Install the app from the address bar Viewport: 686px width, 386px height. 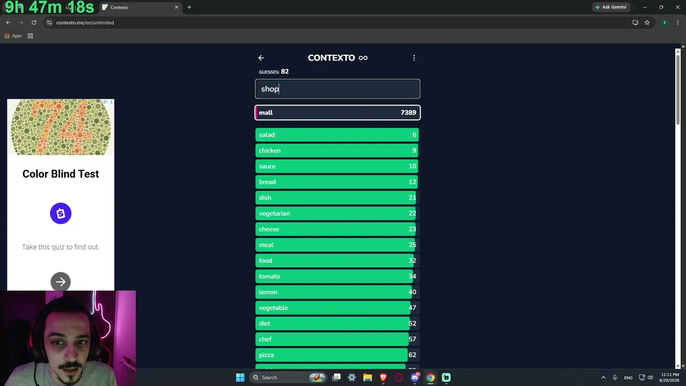(x=635, y=23)
